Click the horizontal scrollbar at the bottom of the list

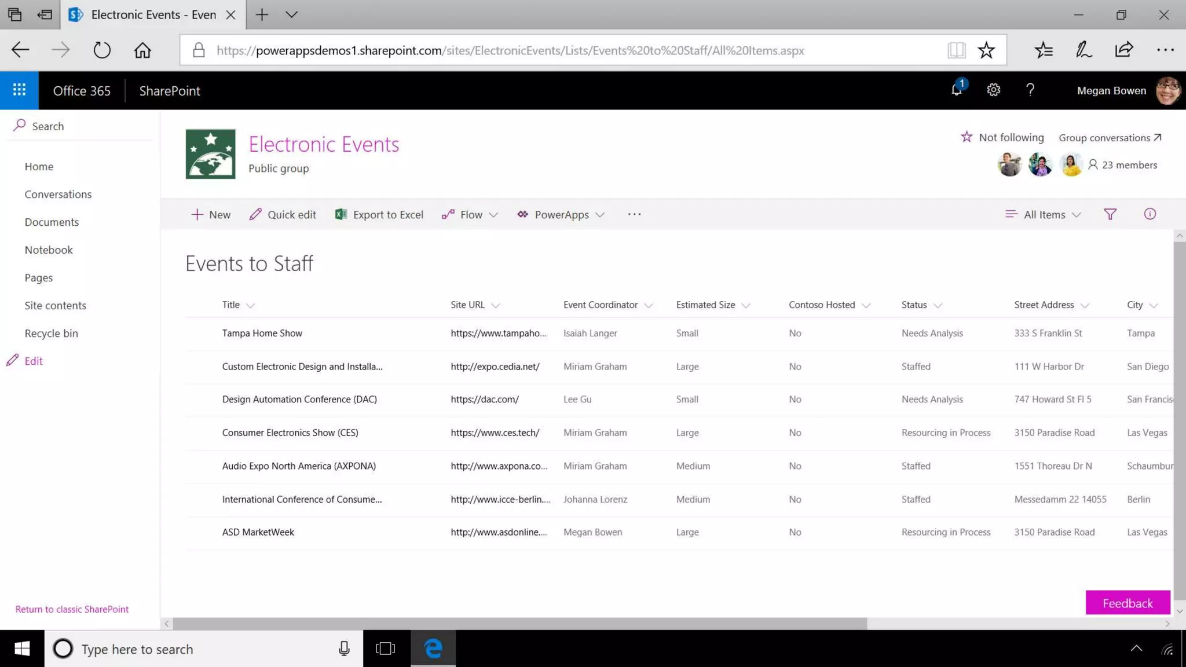519,624
